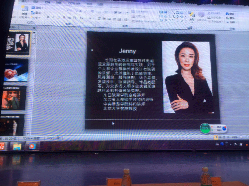Viewport: 249px width, 186px height.
Task: Click the Numbering list icon
Action: pyautogui.click(x=106, y=12)
